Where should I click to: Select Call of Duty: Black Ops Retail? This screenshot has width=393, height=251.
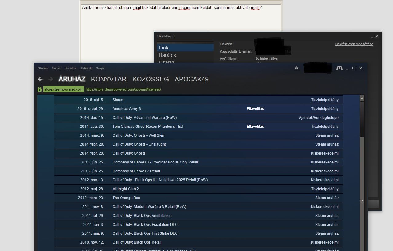(137, 242)
